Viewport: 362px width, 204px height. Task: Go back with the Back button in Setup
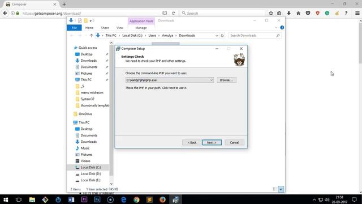[192, 142]
